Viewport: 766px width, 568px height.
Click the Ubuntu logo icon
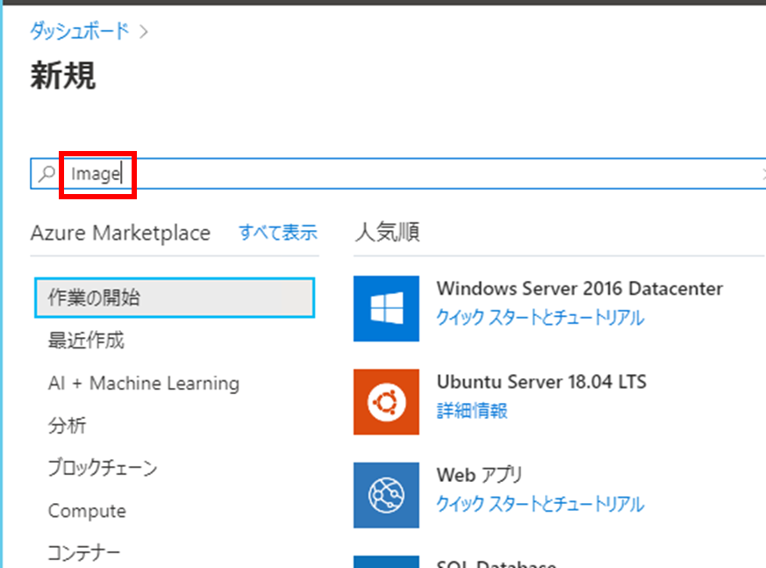(386, 402)
